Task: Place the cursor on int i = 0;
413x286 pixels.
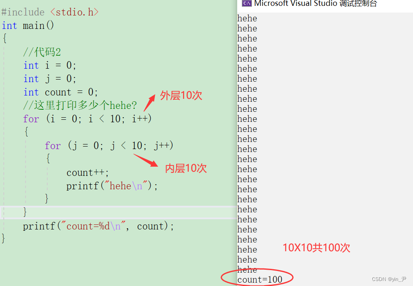Action: click(50, 65)
